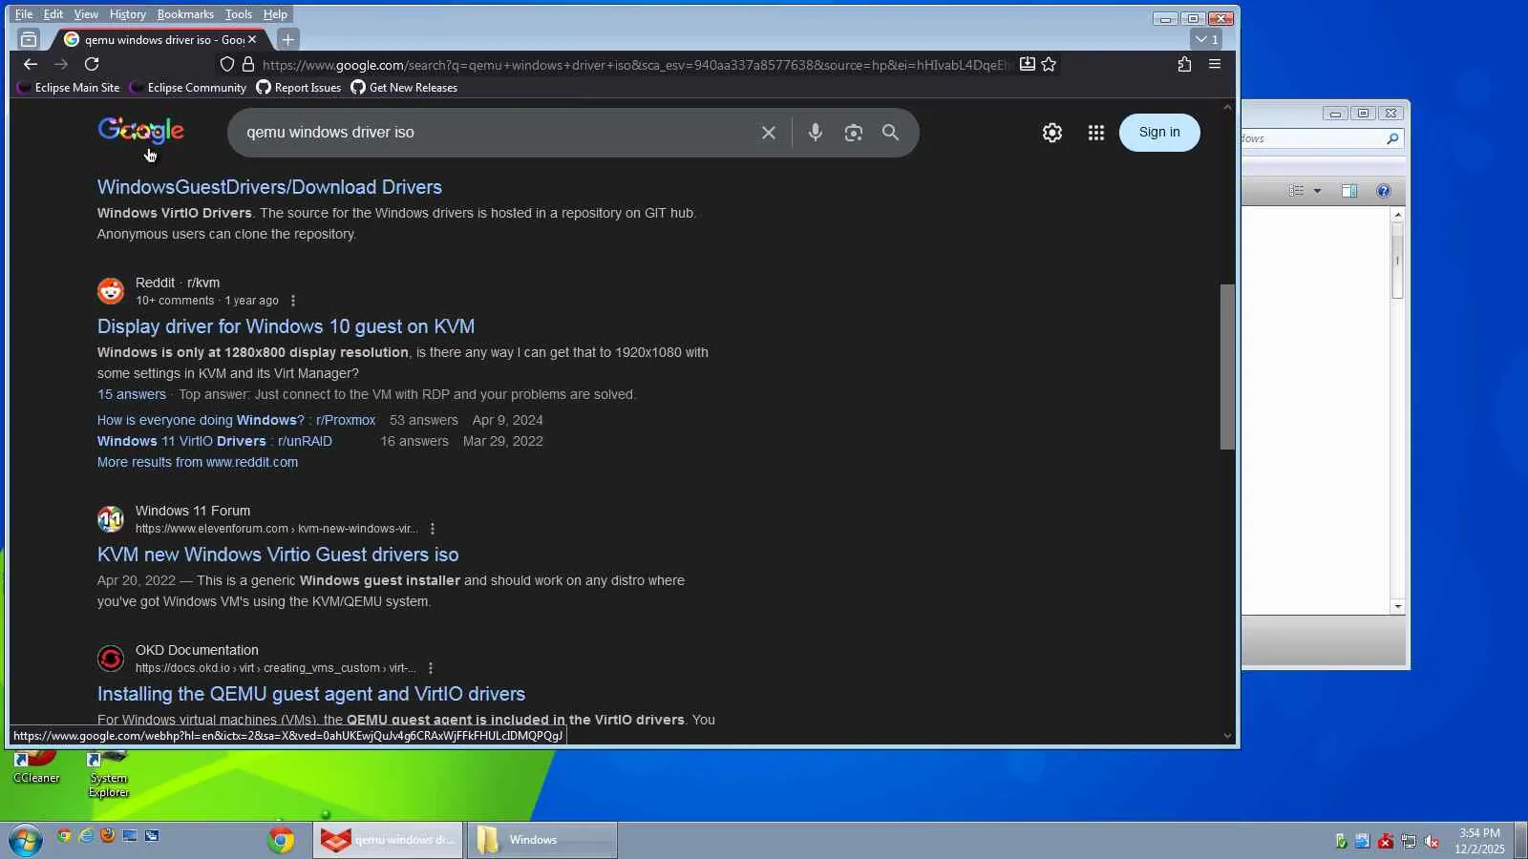The image size is (1528, 859).
Task: Open a new tab with the plus button
Action: (287, 39)
